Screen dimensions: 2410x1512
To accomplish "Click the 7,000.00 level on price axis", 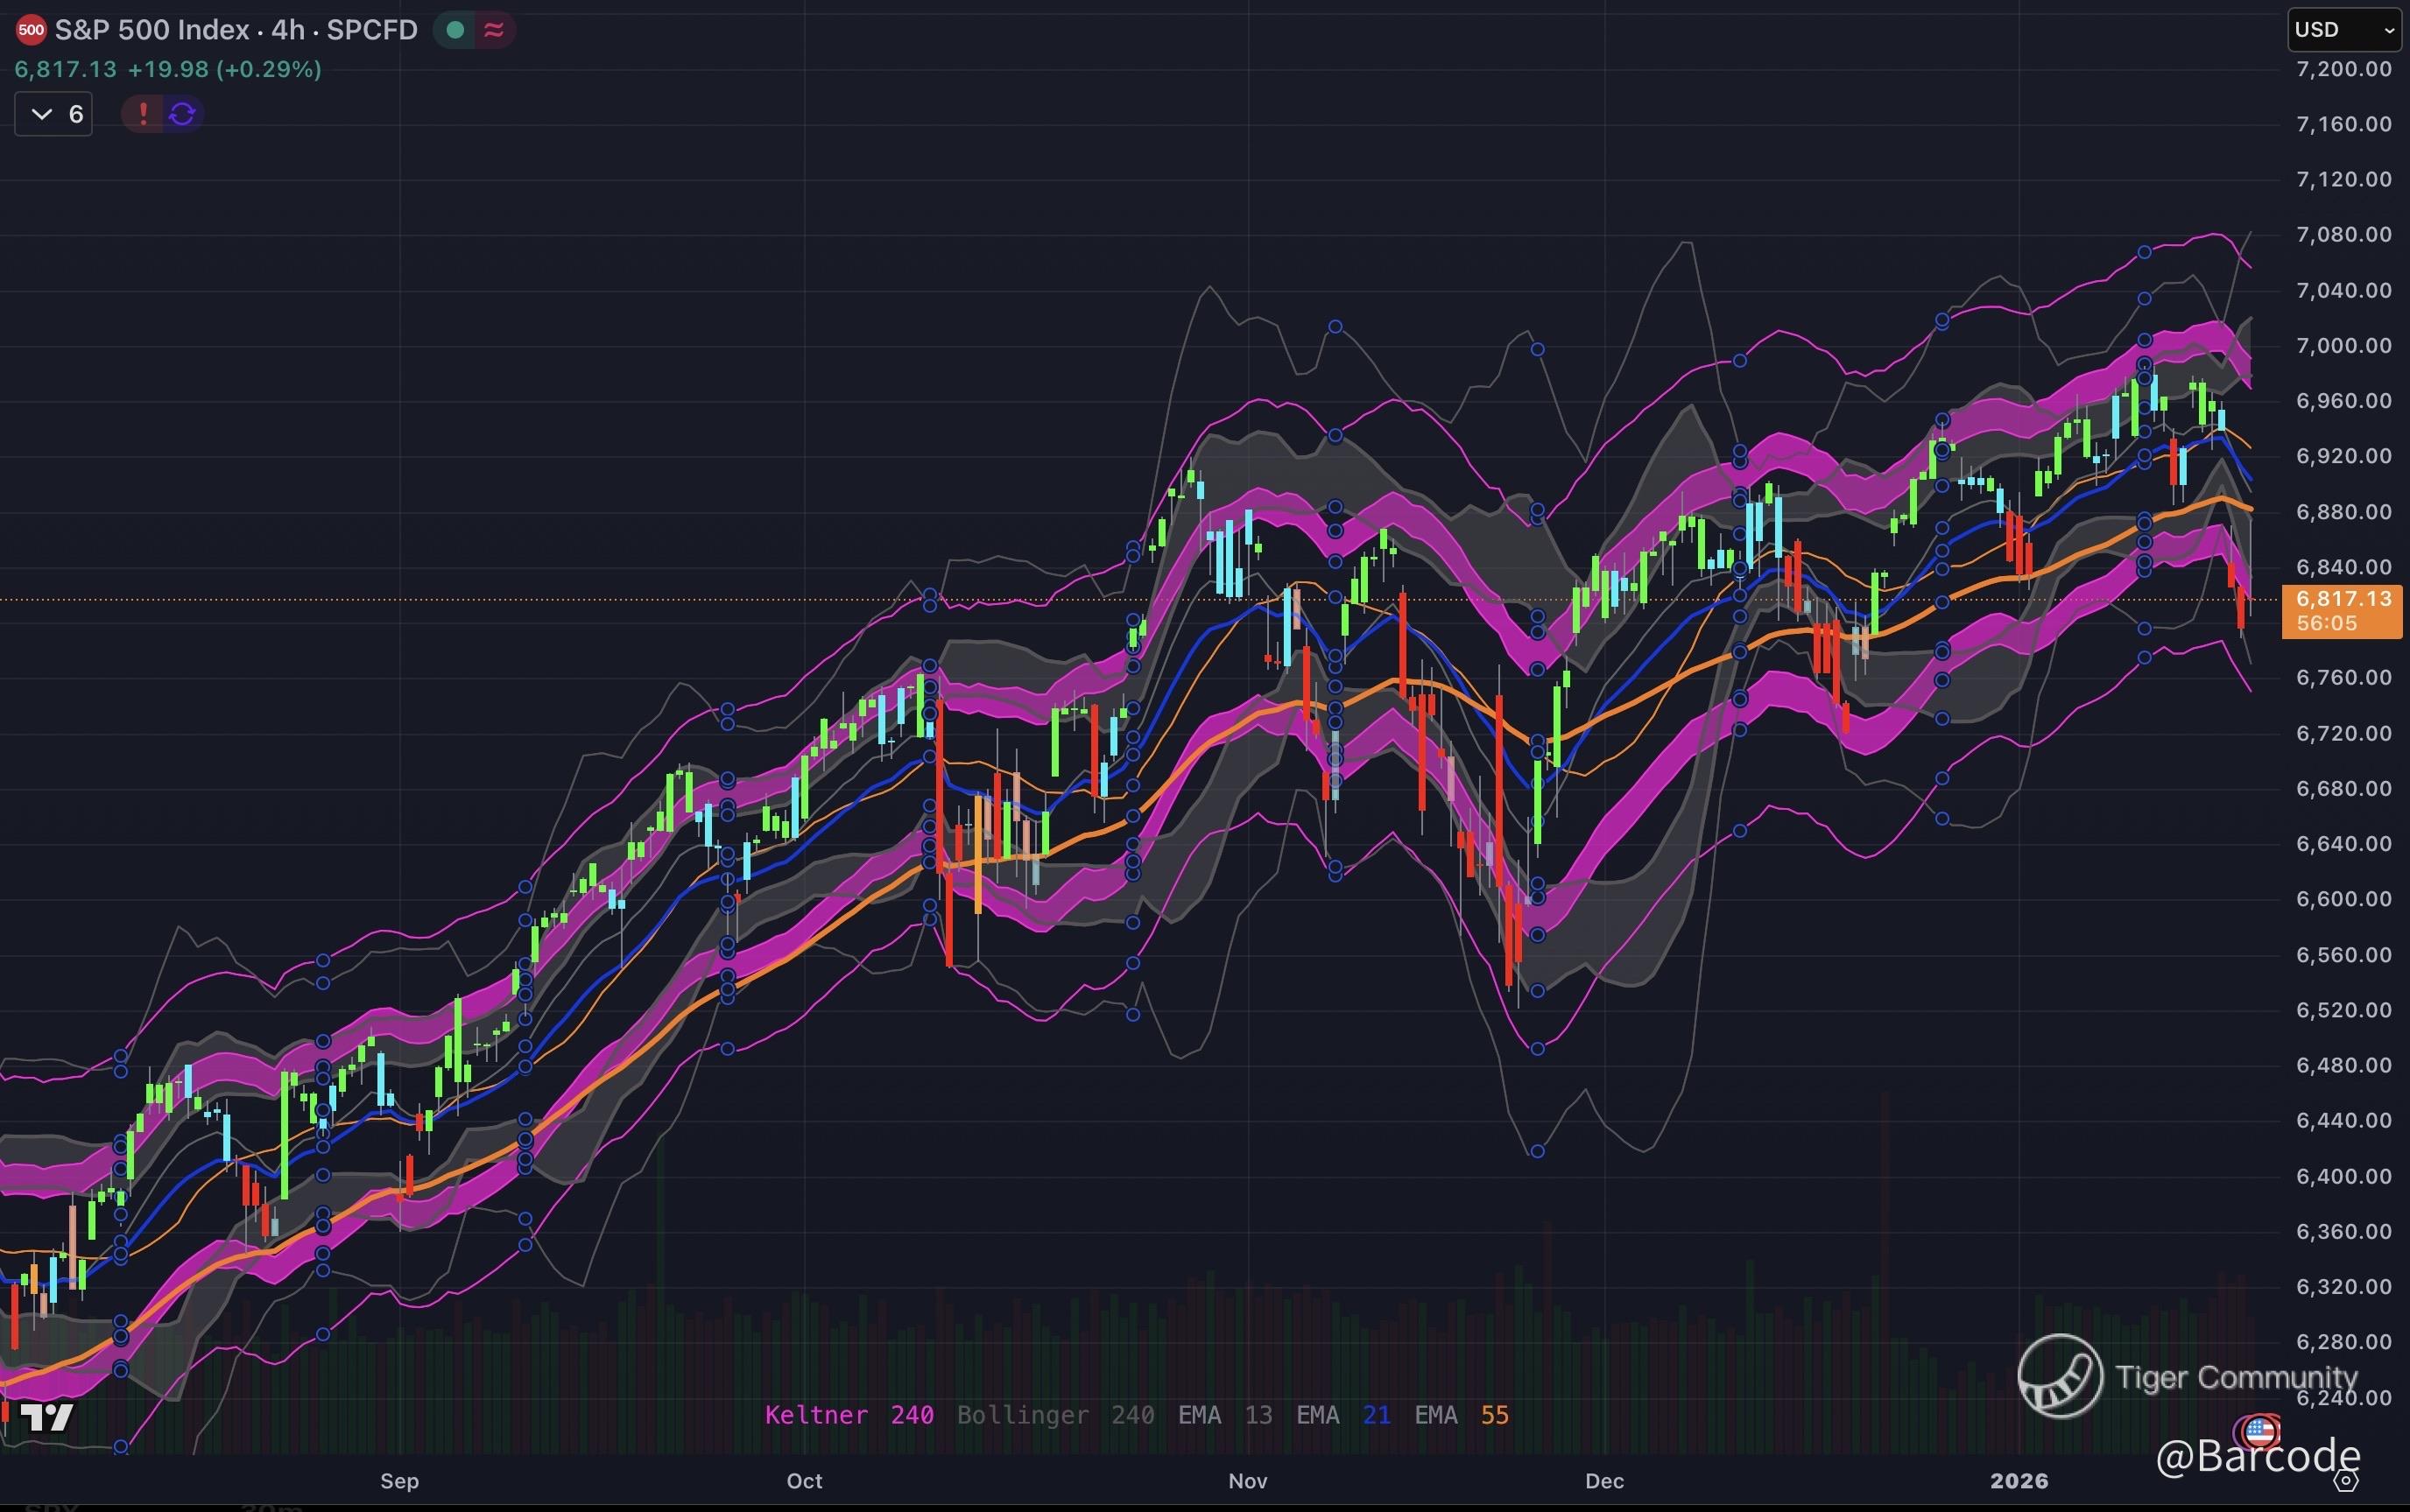I will pyautogui.click(x=2343, y=345).
